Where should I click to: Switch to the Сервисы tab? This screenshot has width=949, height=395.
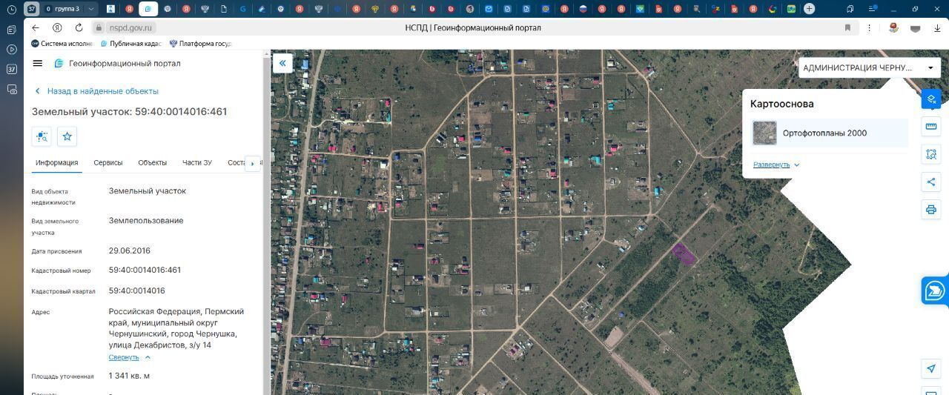tap(108, 163)
